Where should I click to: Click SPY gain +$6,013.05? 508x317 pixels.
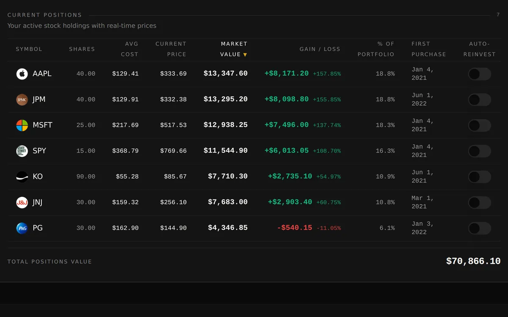(287, 151)
